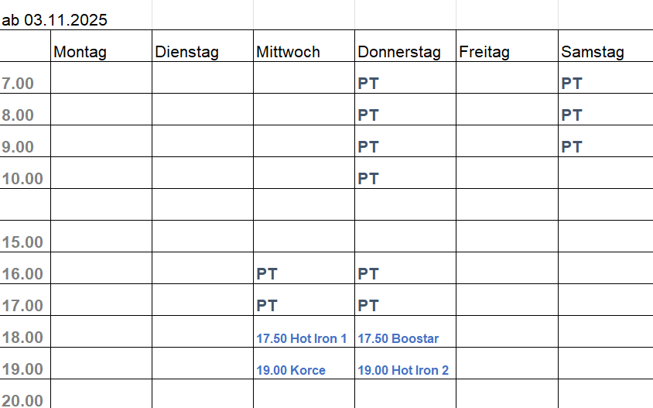Viewport: 653px width, 408px height.
Task: Select Mittwoch PT cell at 16.00
Action: tap(267, 274)
